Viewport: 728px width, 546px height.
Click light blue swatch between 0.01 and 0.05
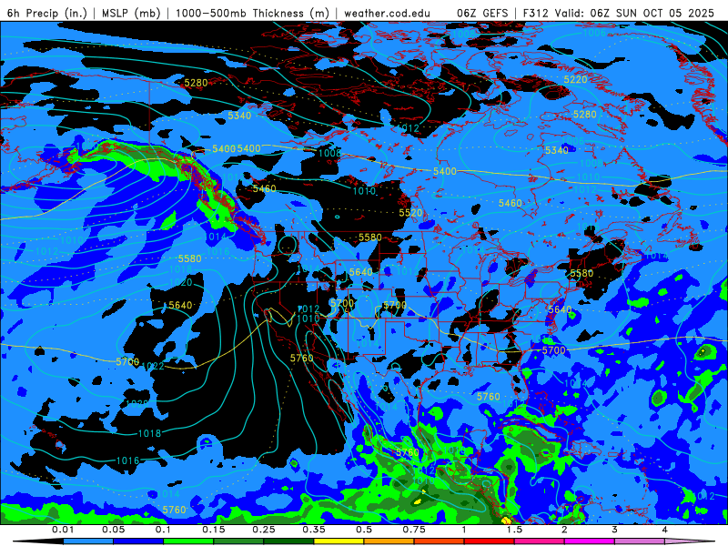tap(87, 541)
